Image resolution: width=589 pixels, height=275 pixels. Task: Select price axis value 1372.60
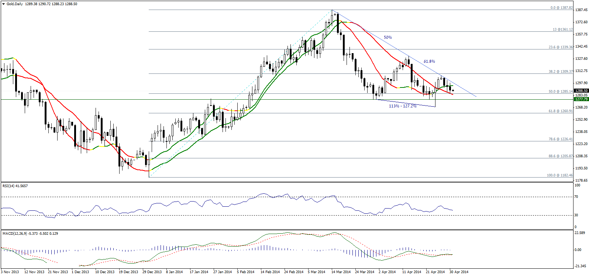coord(582,22)
